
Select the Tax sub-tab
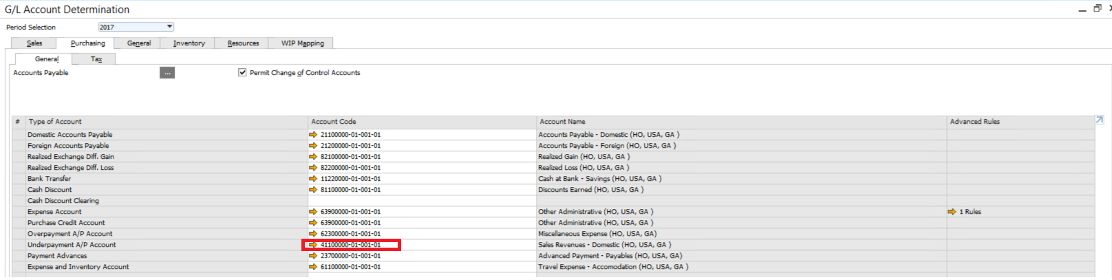96,59
